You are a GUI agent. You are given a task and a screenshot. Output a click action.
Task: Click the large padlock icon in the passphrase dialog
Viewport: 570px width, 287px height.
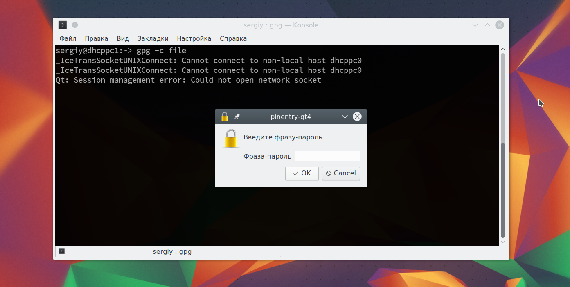coord(231,138)
